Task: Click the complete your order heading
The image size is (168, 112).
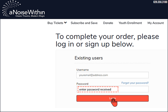Action: [107, 40]
